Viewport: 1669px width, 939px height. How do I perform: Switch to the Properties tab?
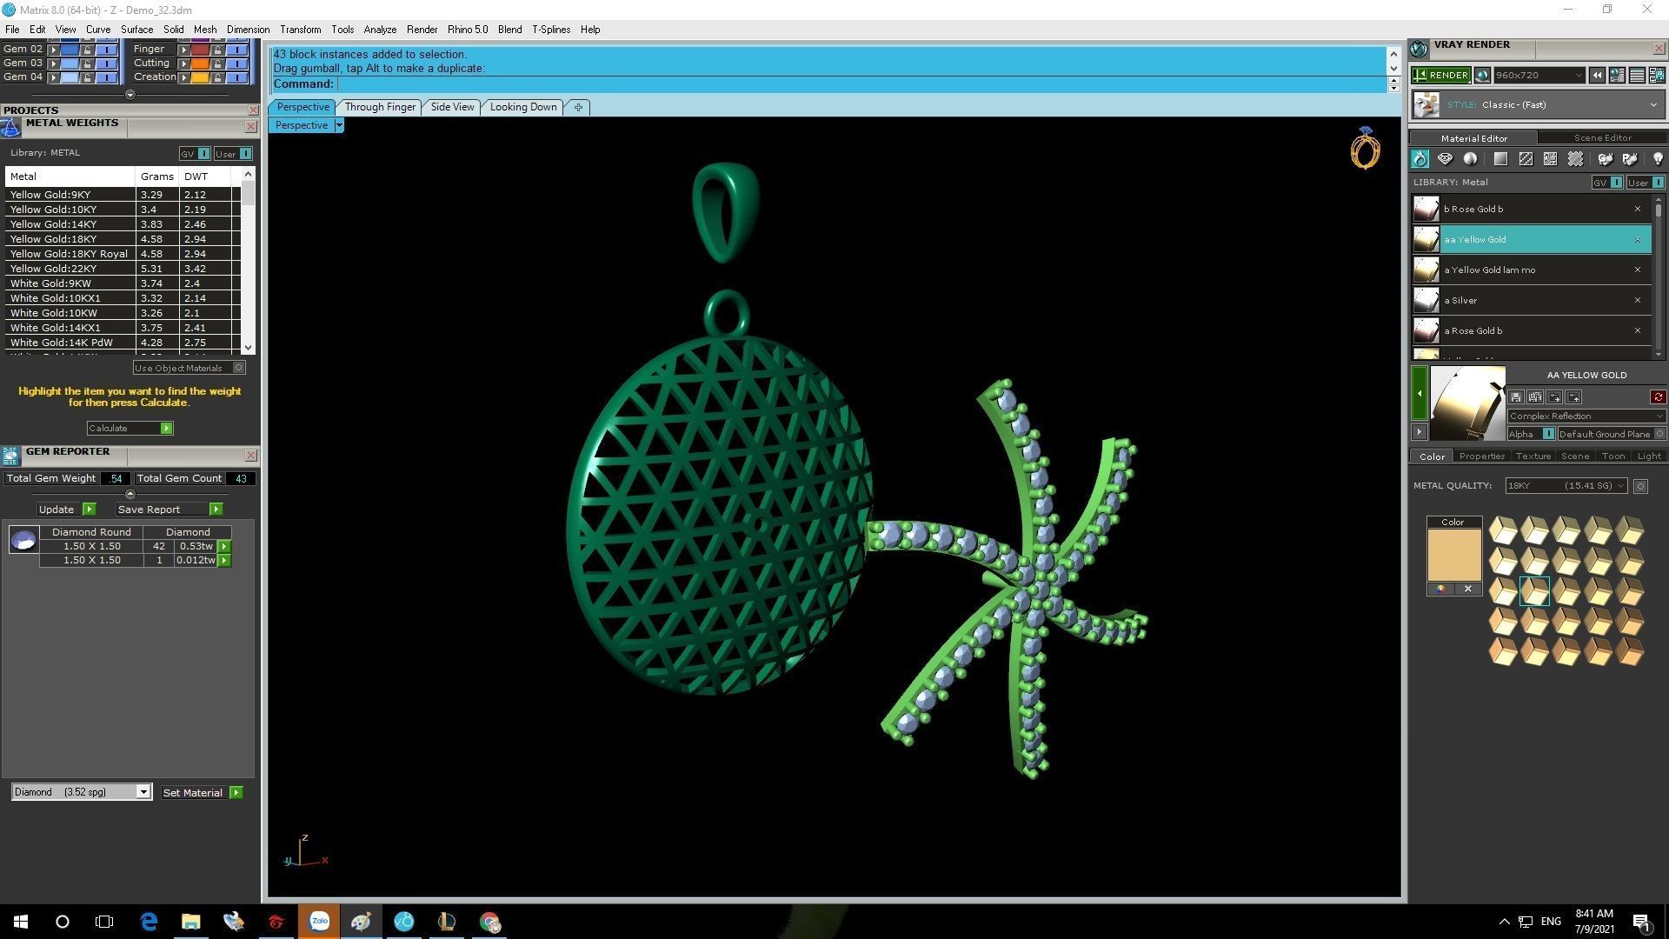(x=1481, y=456)
